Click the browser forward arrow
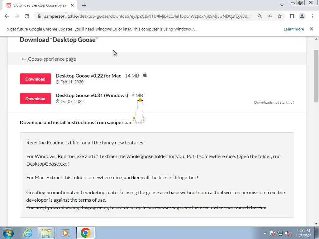This screenshot has width=319, height=239. click(x=17, y=16)
